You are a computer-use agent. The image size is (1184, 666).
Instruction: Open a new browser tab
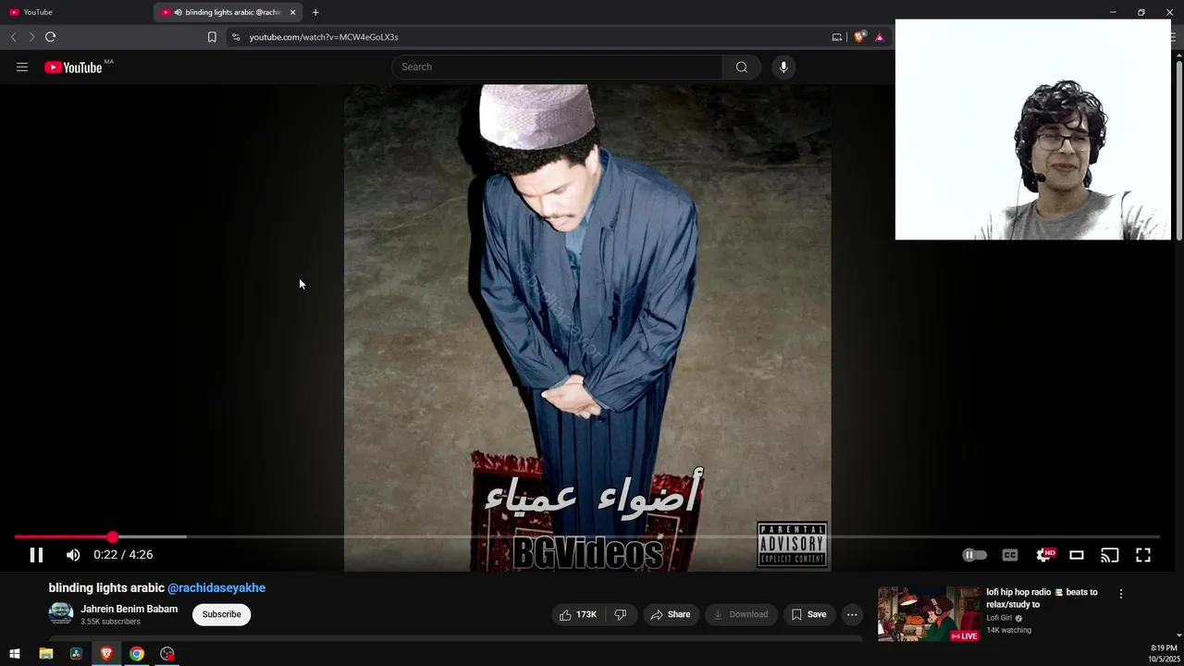(x=315, y=12)
